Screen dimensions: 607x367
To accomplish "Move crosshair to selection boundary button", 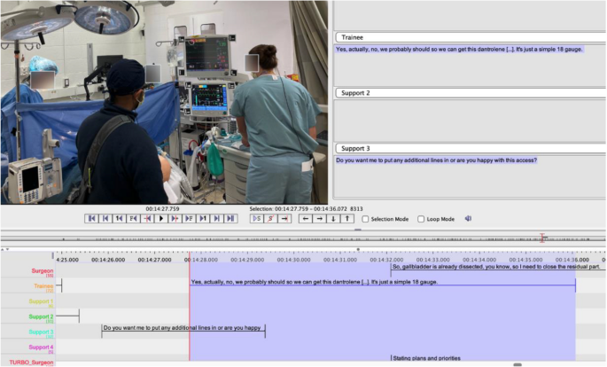I will pos(284,219).
